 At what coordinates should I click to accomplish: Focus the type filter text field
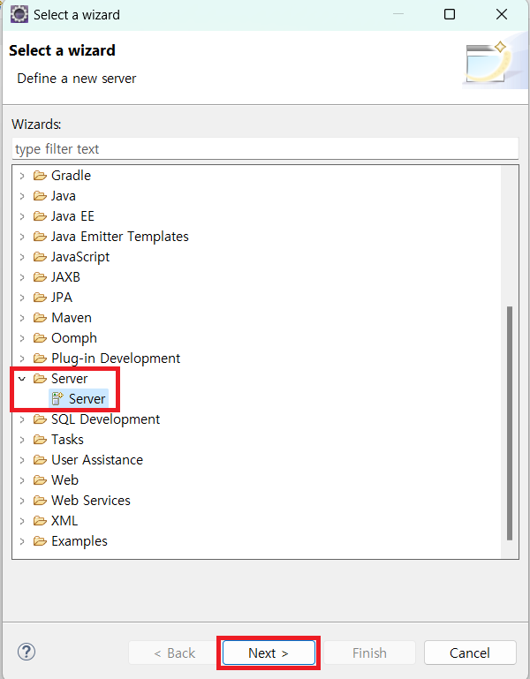[265, 149]
